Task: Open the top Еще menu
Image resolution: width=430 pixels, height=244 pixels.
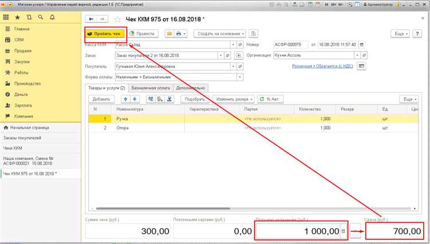Action: click(400, 34)
